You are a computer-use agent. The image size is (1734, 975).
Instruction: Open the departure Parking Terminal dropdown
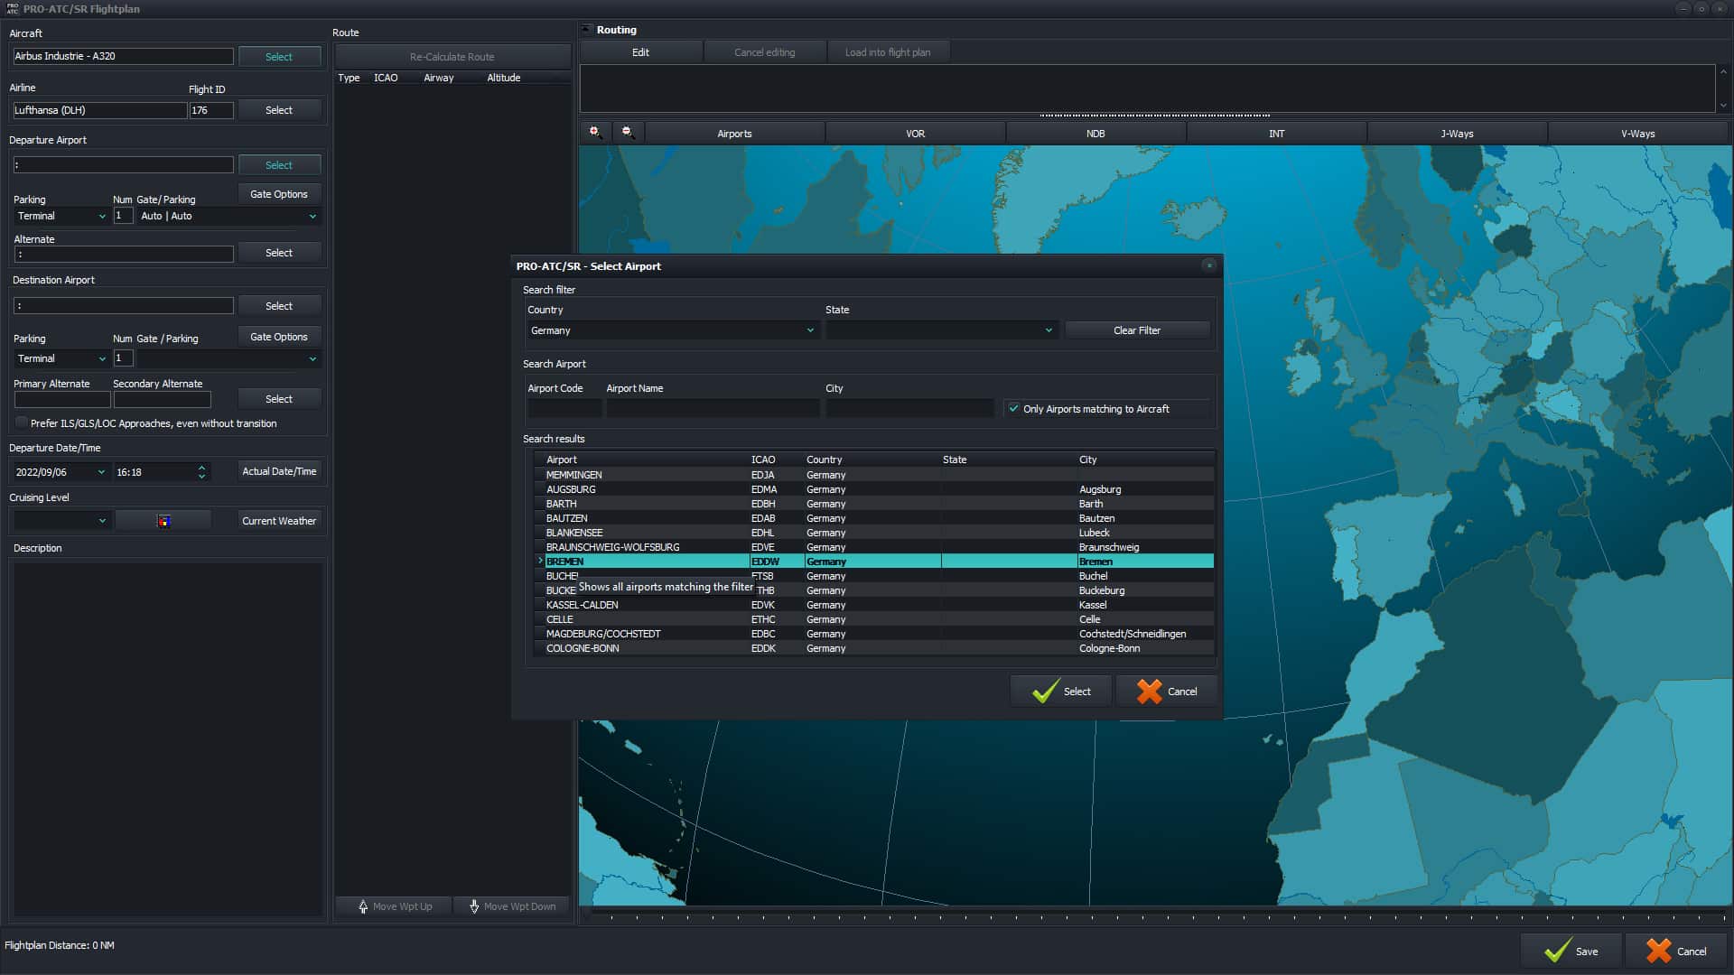click(x=61, y=217)
